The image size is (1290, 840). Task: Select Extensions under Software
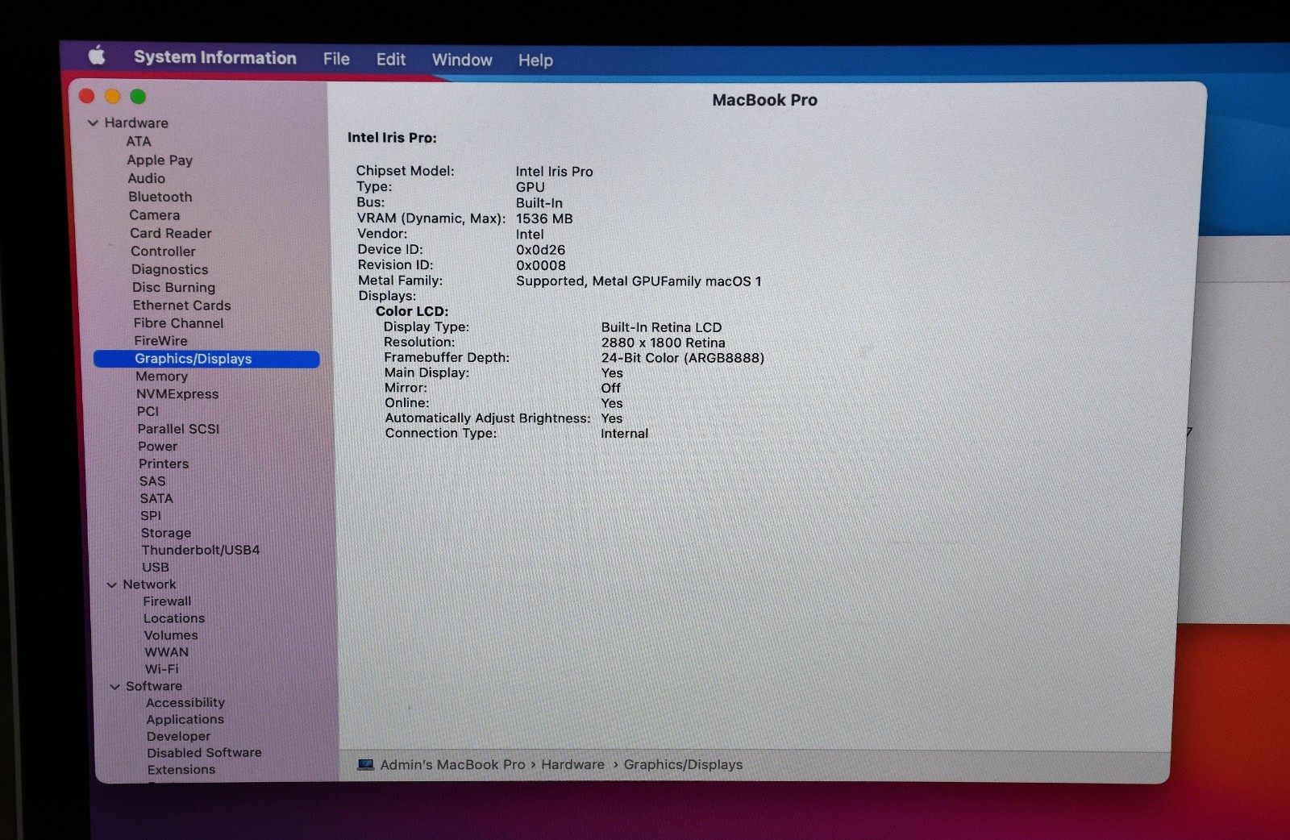click(x=181, y=769)
